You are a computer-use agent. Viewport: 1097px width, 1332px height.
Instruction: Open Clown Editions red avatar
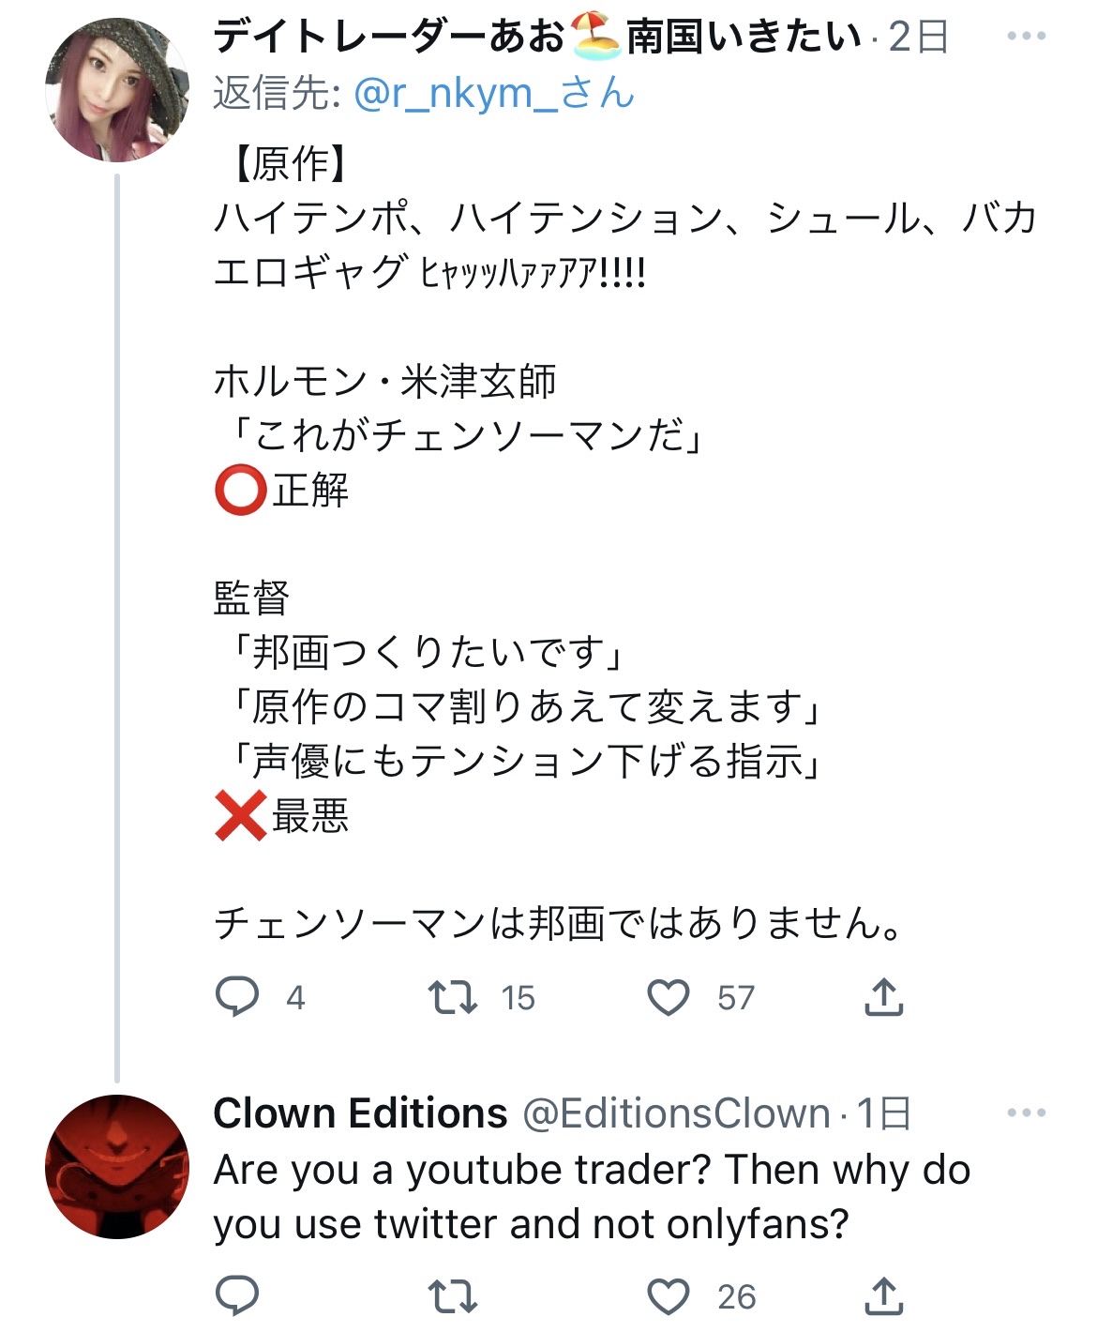click(117, 1167)
